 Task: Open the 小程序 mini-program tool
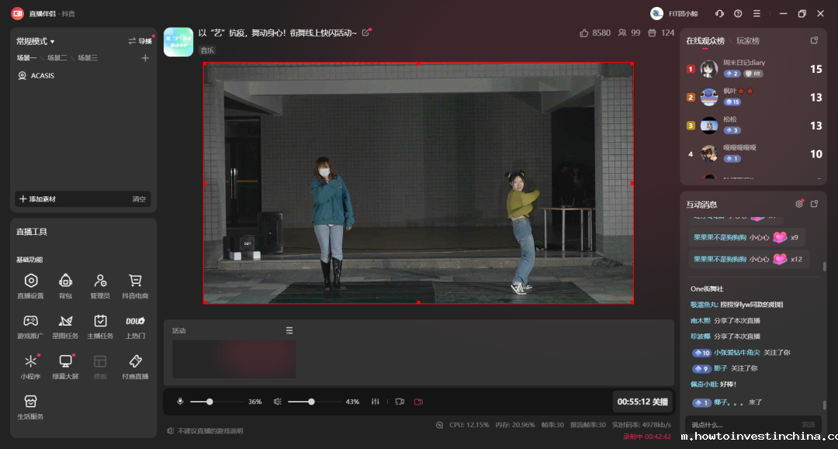(x=30, y=365)
